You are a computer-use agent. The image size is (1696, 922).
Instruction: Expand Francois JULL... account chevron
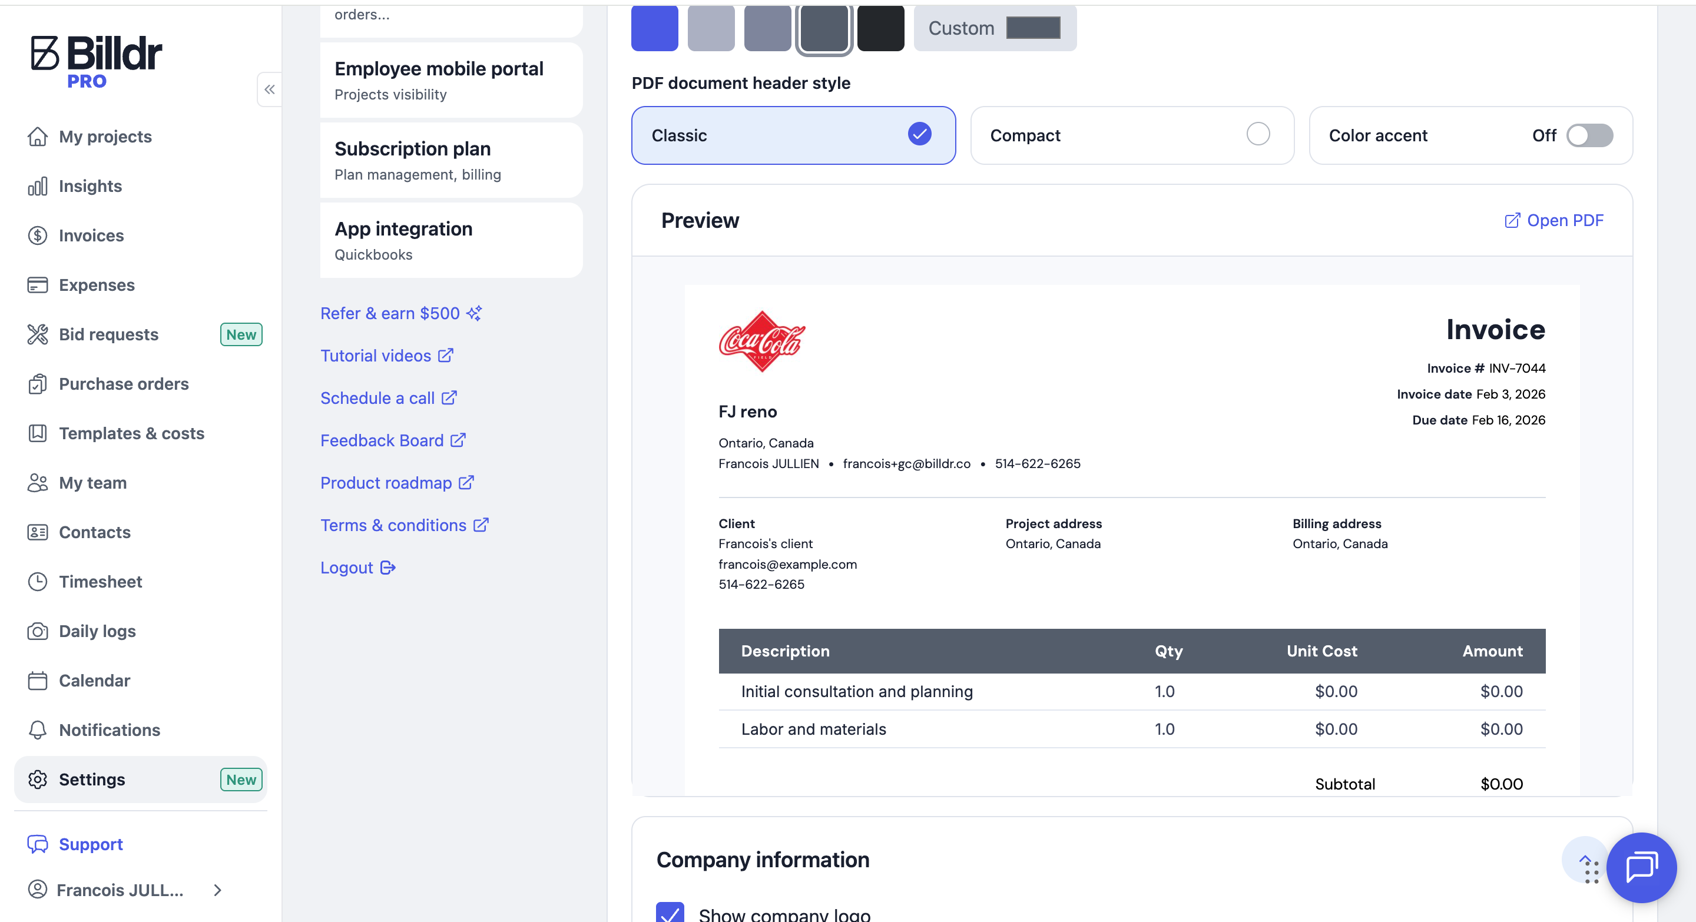(218, 890)
